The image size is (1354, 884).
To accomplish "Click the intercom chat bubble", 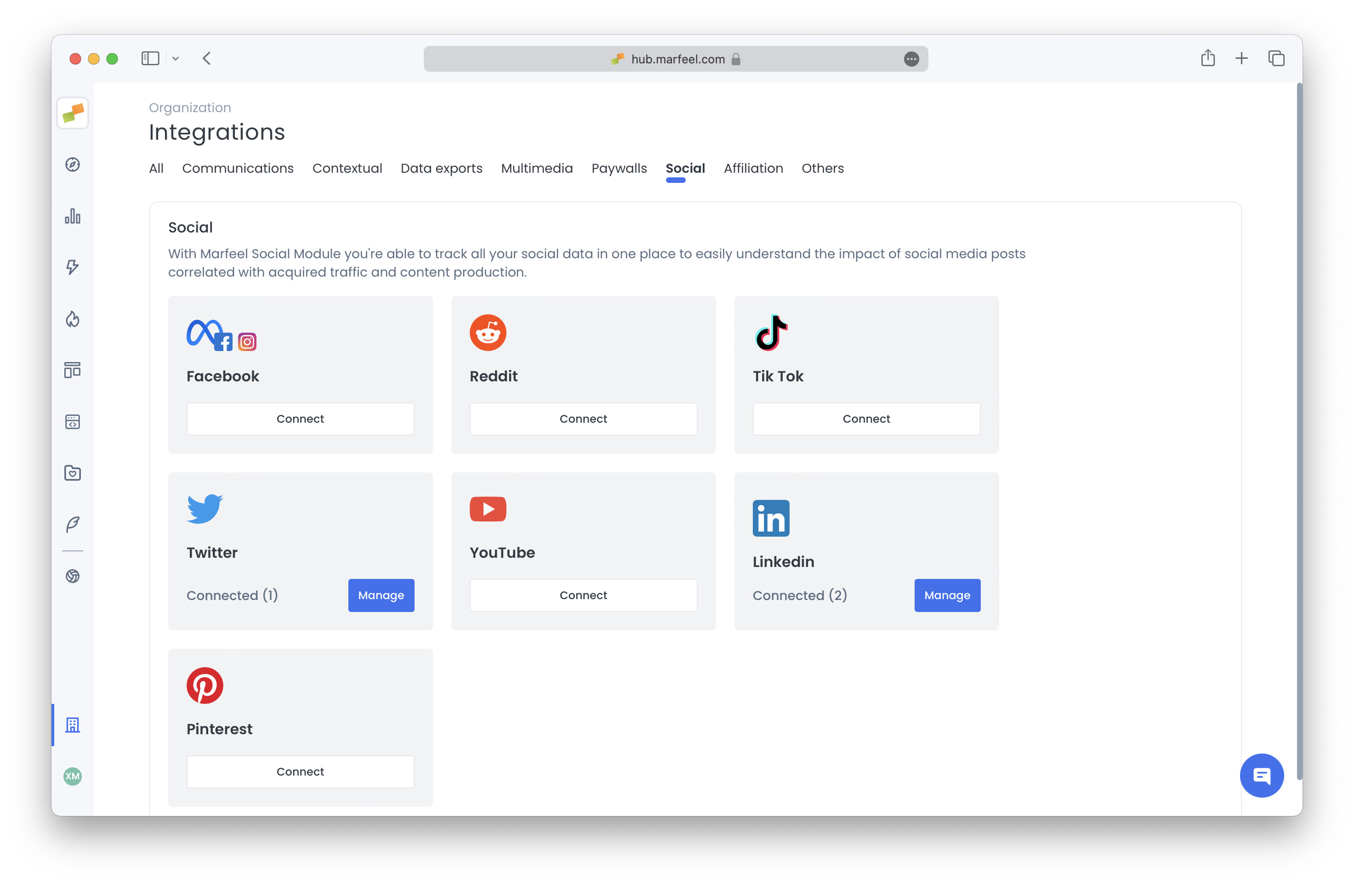I will click(1262, 775).
